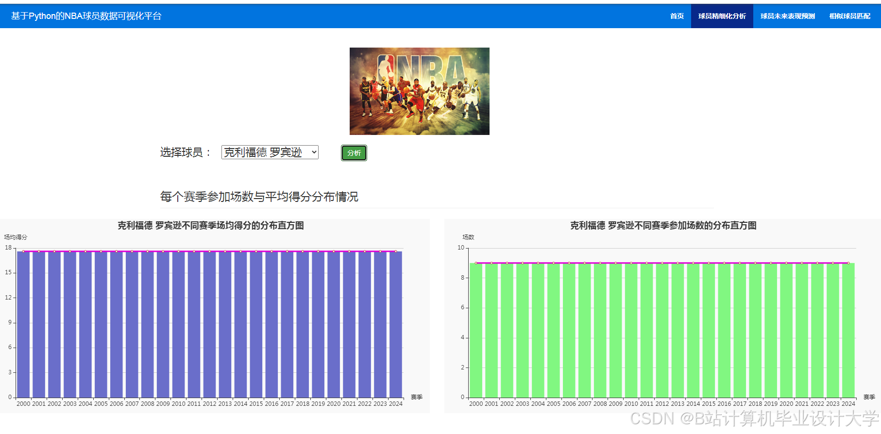Open the 球员未来表现预测 nav item
Viewport: 881px width, 434px height.
click(787, 16)
